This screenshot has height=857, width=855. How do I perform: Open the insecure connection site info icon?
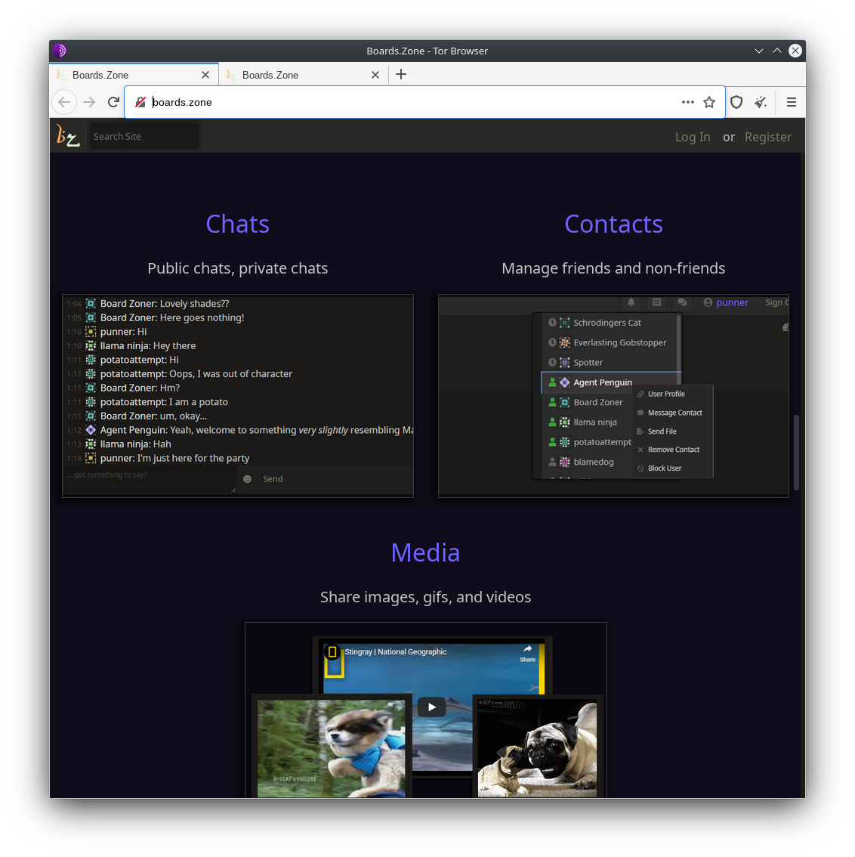[140, 102]
